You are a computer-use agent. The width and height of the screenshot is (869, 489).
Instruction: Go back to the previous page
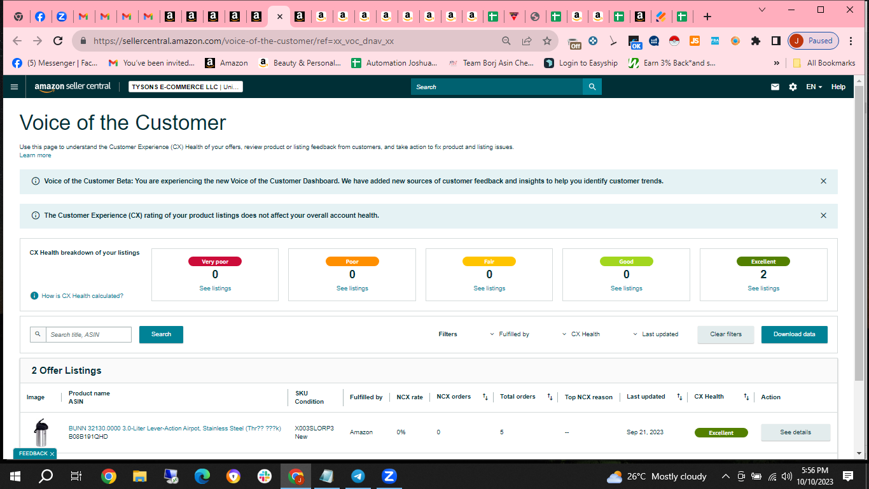click(x=17, y=41)
